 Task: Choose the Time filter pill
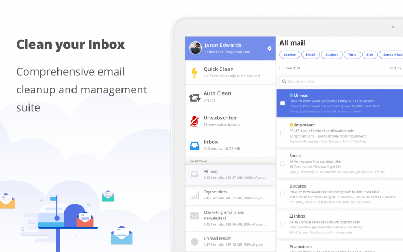pyautogui.click(x=352, y=55)
